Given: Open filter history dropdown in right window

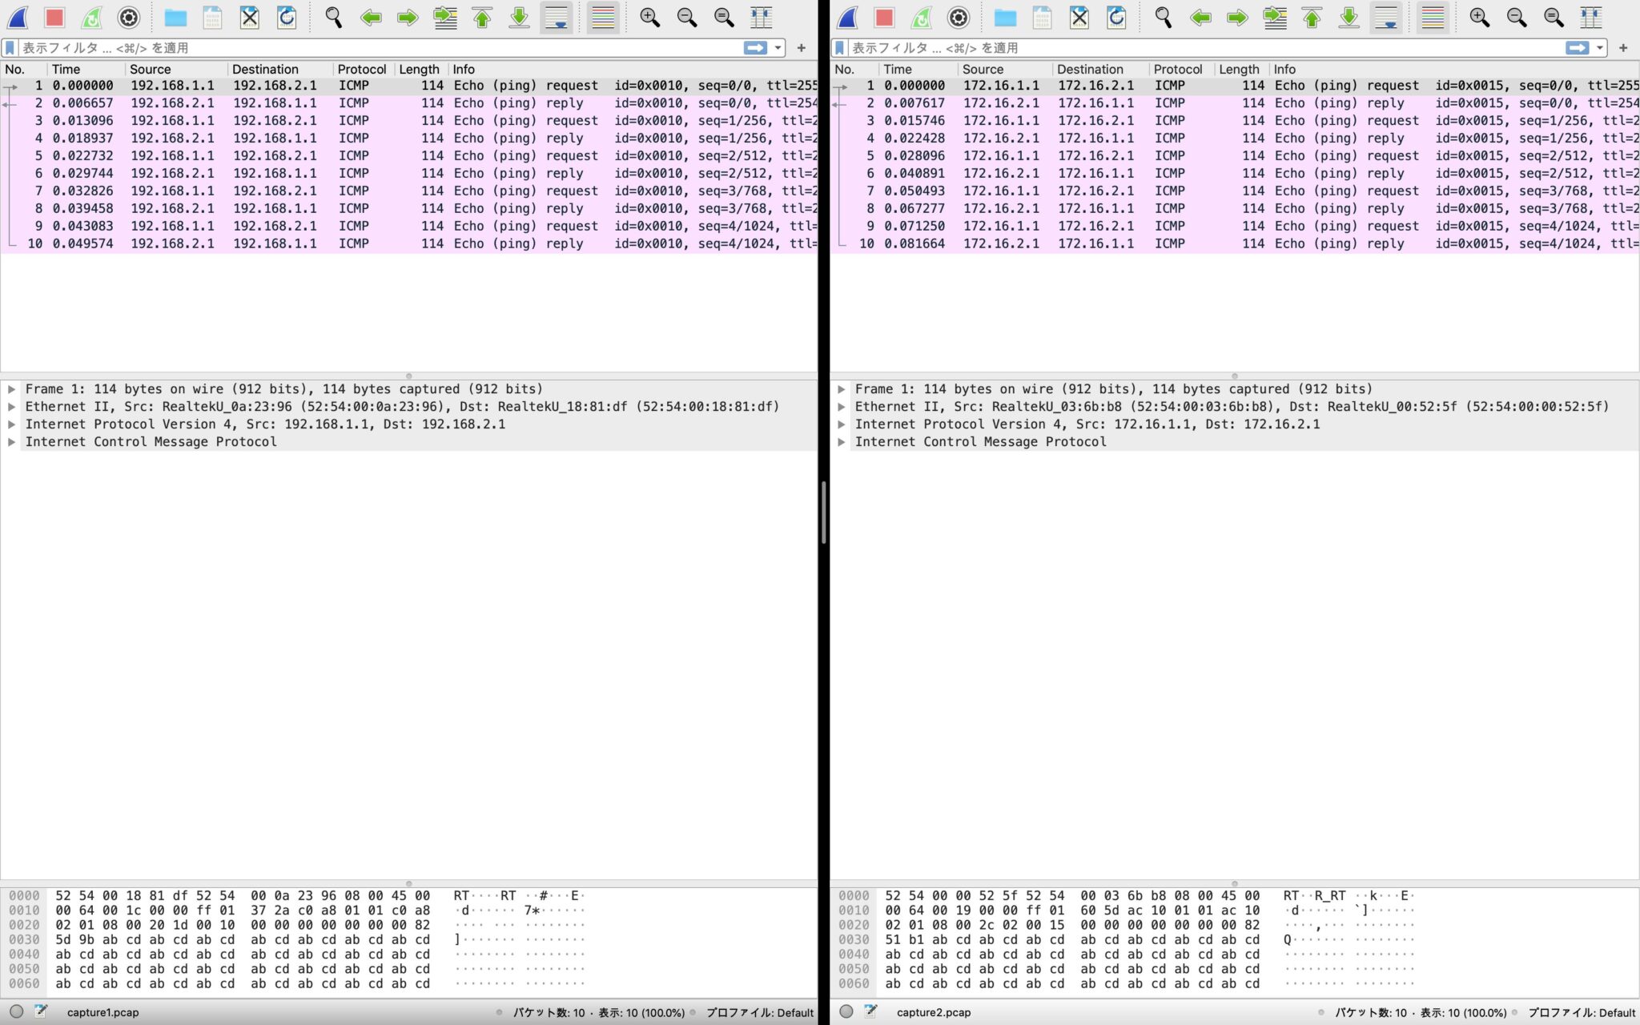Looking at the screenshot, I should [x=1600, y=48].
